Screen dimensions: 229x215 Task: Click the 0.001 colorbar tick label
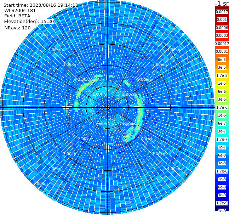coord(222,19)
